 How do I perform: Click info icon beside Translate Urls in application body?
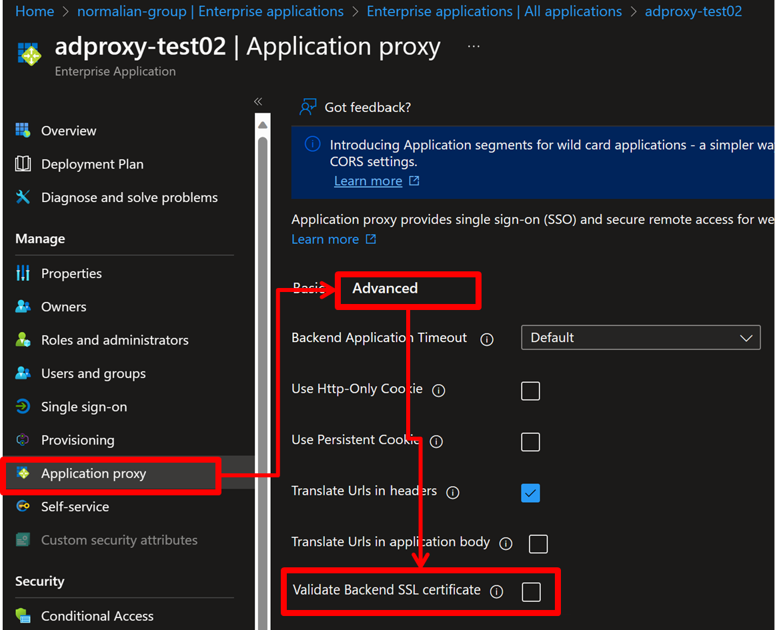[506, 543]
